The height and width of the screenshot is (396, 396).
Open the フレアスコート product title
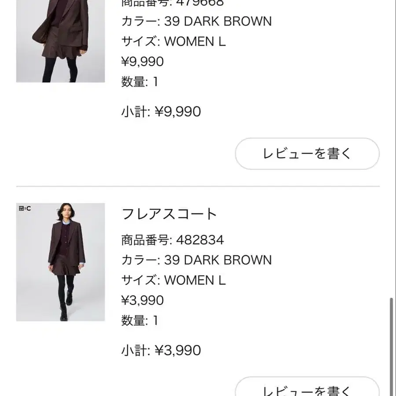click(x=169, y=214)
